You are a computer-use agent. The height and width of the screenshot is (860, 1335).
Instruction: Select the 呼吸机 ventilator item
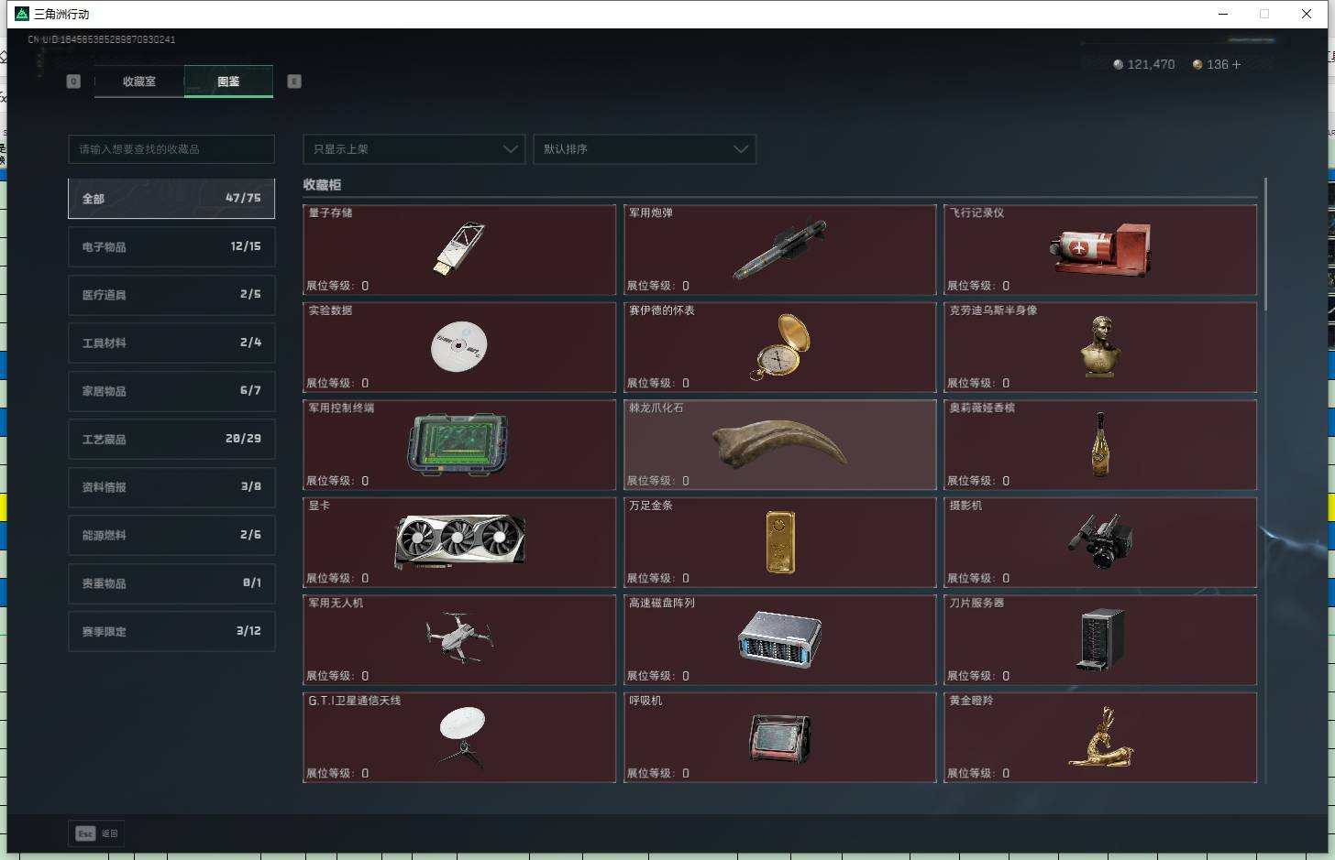pos(779,737)
